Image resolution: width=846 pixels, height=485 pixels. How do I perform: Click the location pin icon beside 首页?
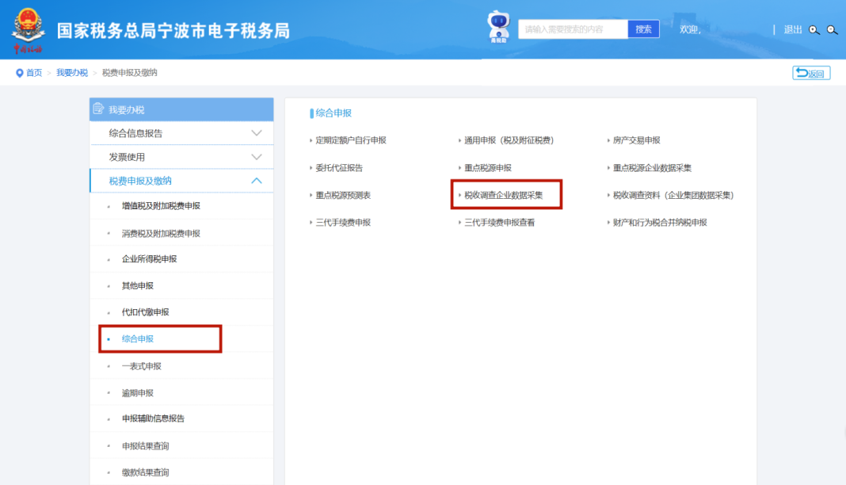[20, 73]
